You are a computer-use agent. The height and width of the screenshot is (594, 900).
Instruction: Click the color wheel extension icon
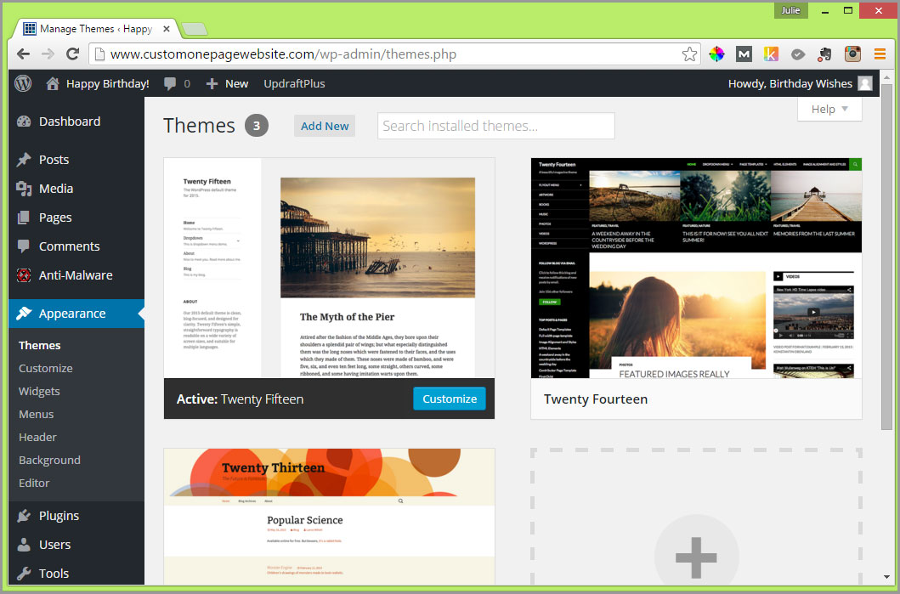click(x=716, y=54)
